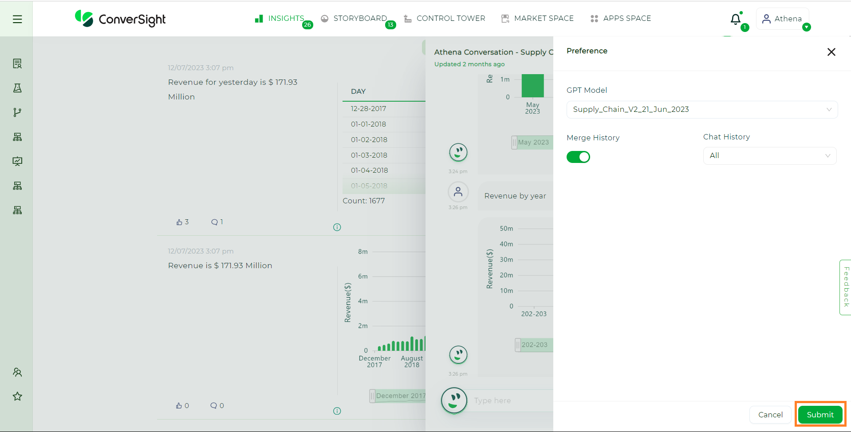Cancel the preference changes
The width and height of the screenshot is (851, 432).
(x=770, y=415)
